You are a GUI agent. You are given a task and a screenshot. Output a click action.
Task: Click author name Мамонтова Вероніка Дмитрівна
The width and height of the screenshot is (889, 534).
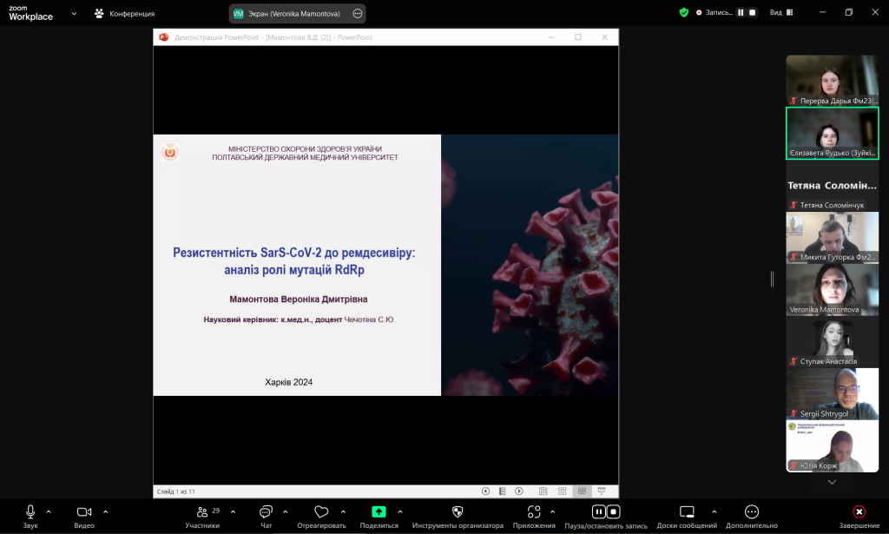(x=299, y=299)
